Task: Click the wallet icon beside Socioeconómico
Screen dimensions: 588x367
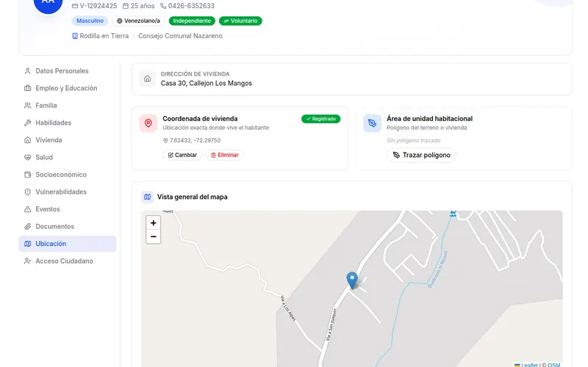Action: tap(27, 175)
